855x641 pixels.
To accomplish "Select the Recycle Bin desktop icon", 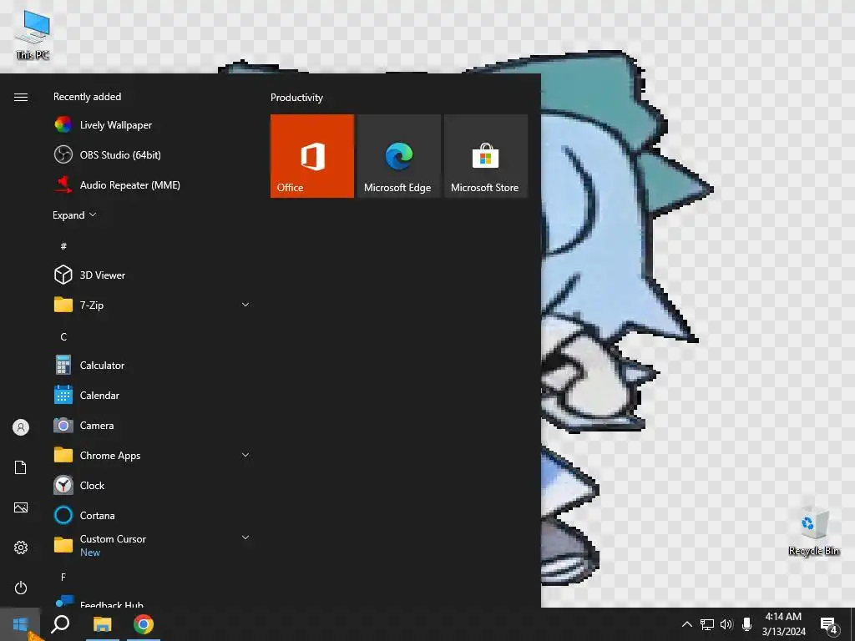I will point(813,532).
